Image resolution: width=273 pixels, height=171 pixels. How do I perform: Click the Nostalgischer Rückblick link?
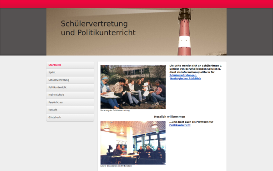coord(186,78)
